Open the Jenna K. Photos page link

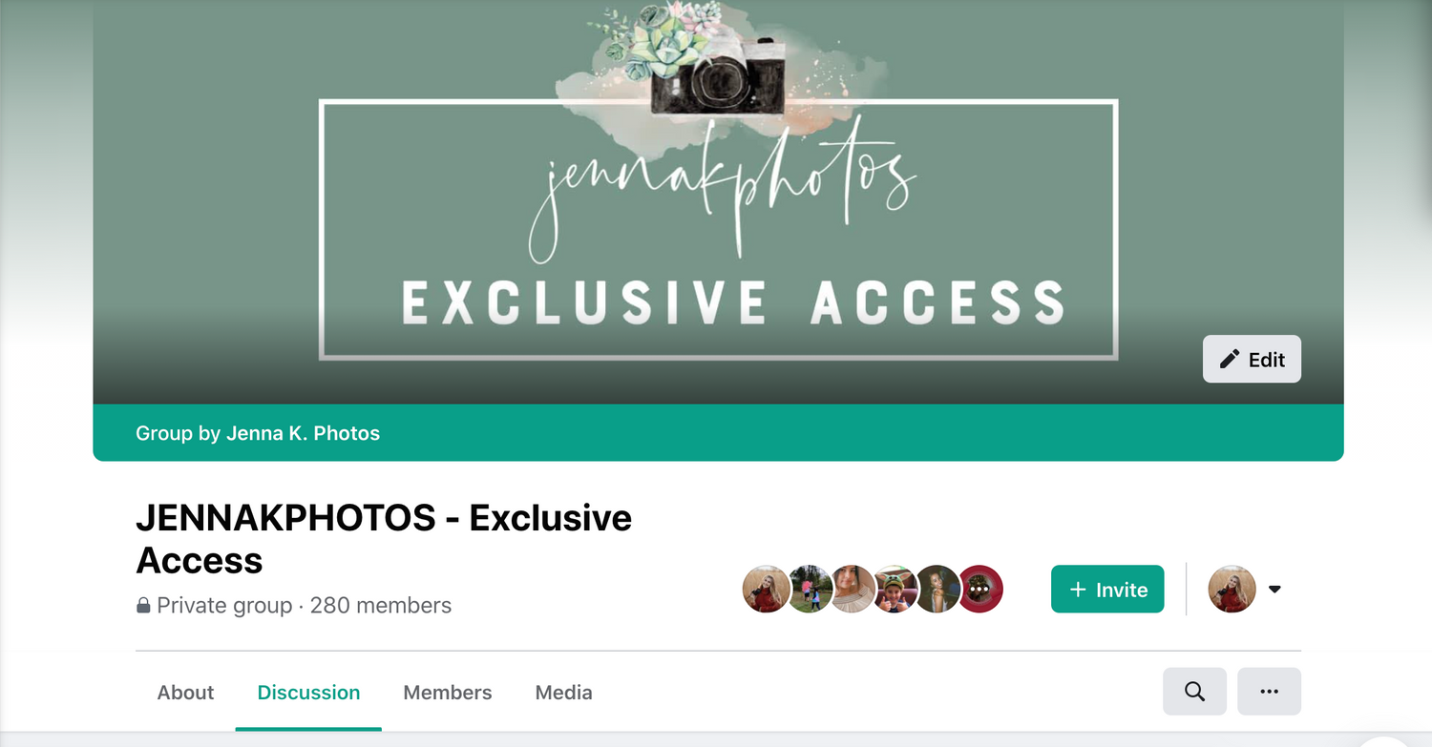tap(303, 433)
